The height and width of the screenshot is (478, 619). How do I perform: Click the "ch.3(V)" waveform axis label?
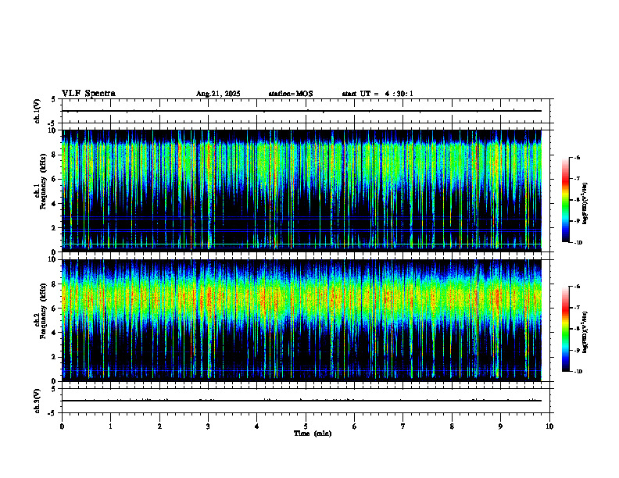(x=38, y=401)
